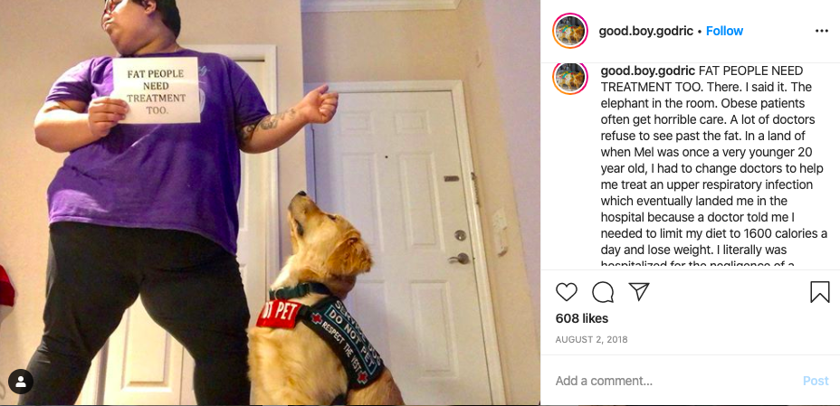View the 608 likes list
The image size is (840, 406).
pos(582,318)
